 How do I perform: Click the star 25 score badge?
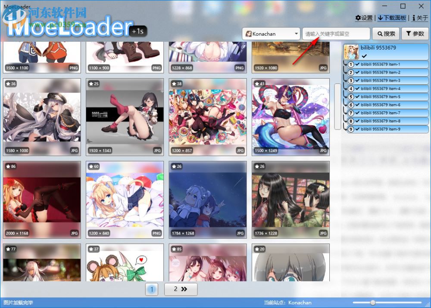click(94, 83)
